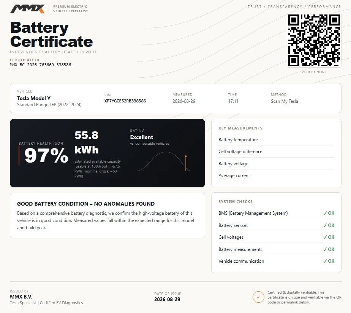
Task: Click the date of issue 2026-08-29 in the footer
Action: point(167,300)
